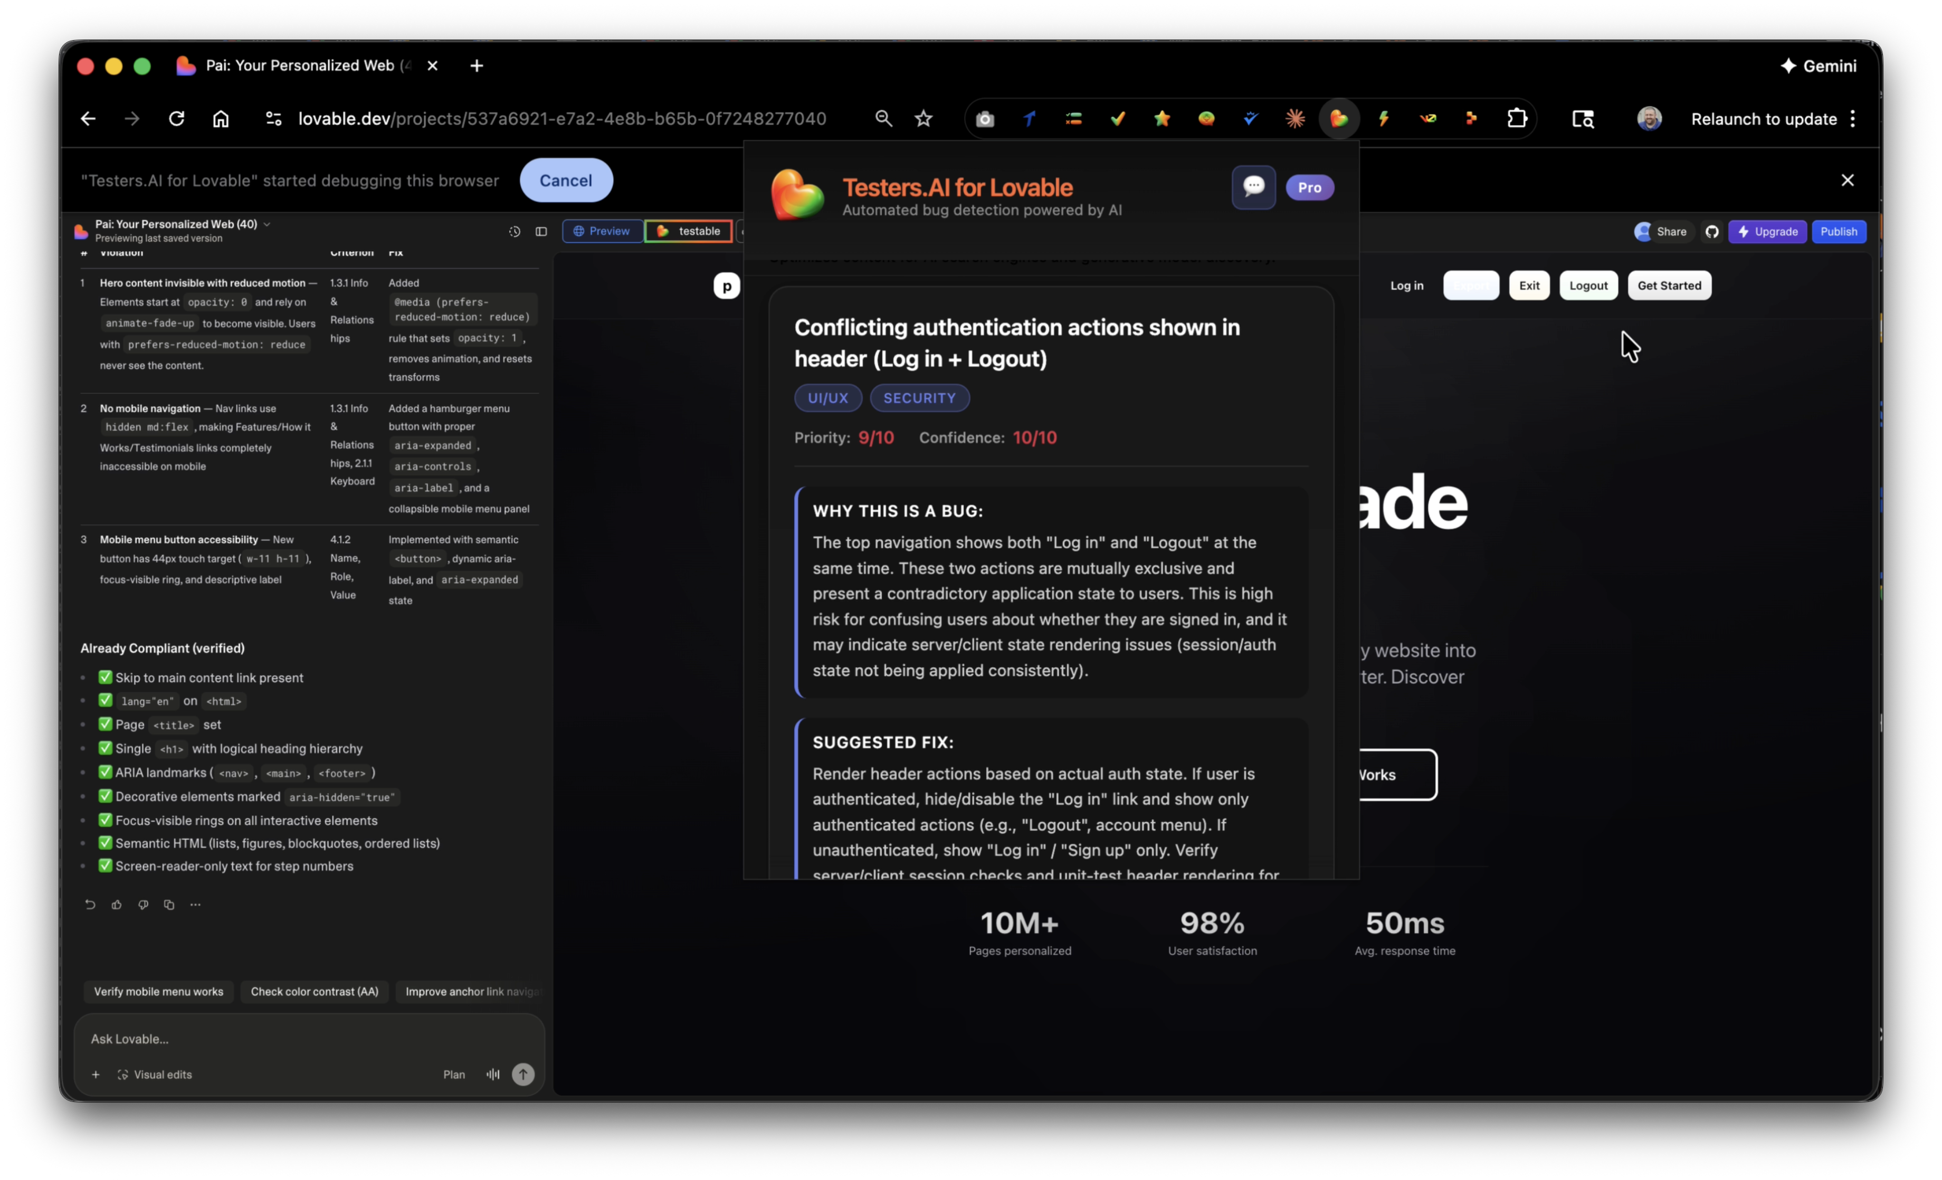Open the more options ellipsis menu
This screenshot has height=1180, width=1942.
(195, 905)
